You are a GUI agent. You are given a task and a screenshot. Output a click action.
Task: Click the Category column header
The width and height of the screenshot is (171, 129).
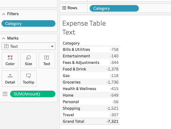(71, 43)
